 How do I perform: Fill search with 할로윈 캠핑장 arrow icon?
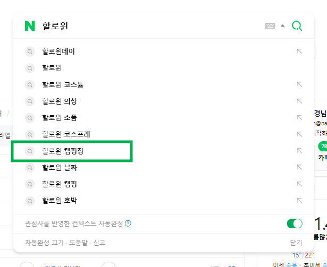point(299,151)
